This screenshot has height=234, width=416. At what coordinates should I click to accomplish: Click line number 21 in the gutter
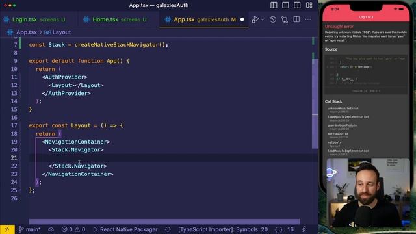(x=14, y=158)
